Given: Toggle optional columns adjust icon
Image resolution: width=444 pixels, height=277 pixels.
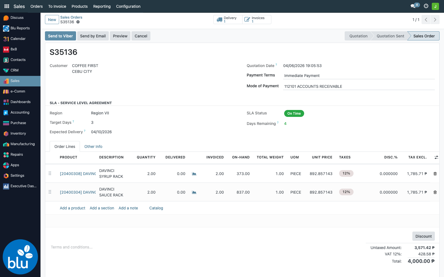Looking at the screenshot, I should pos(436,157).
